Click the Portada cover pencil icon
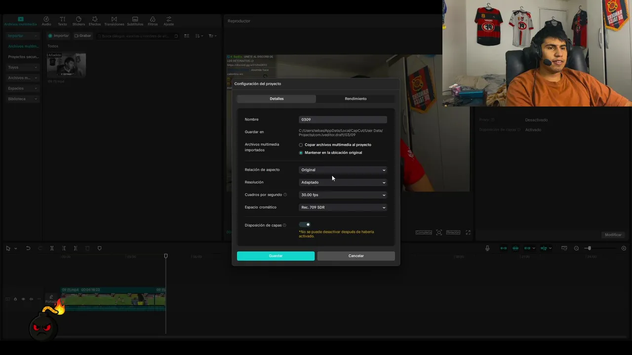Viewport: 632px width, 355px height. [x=51, y=297]
